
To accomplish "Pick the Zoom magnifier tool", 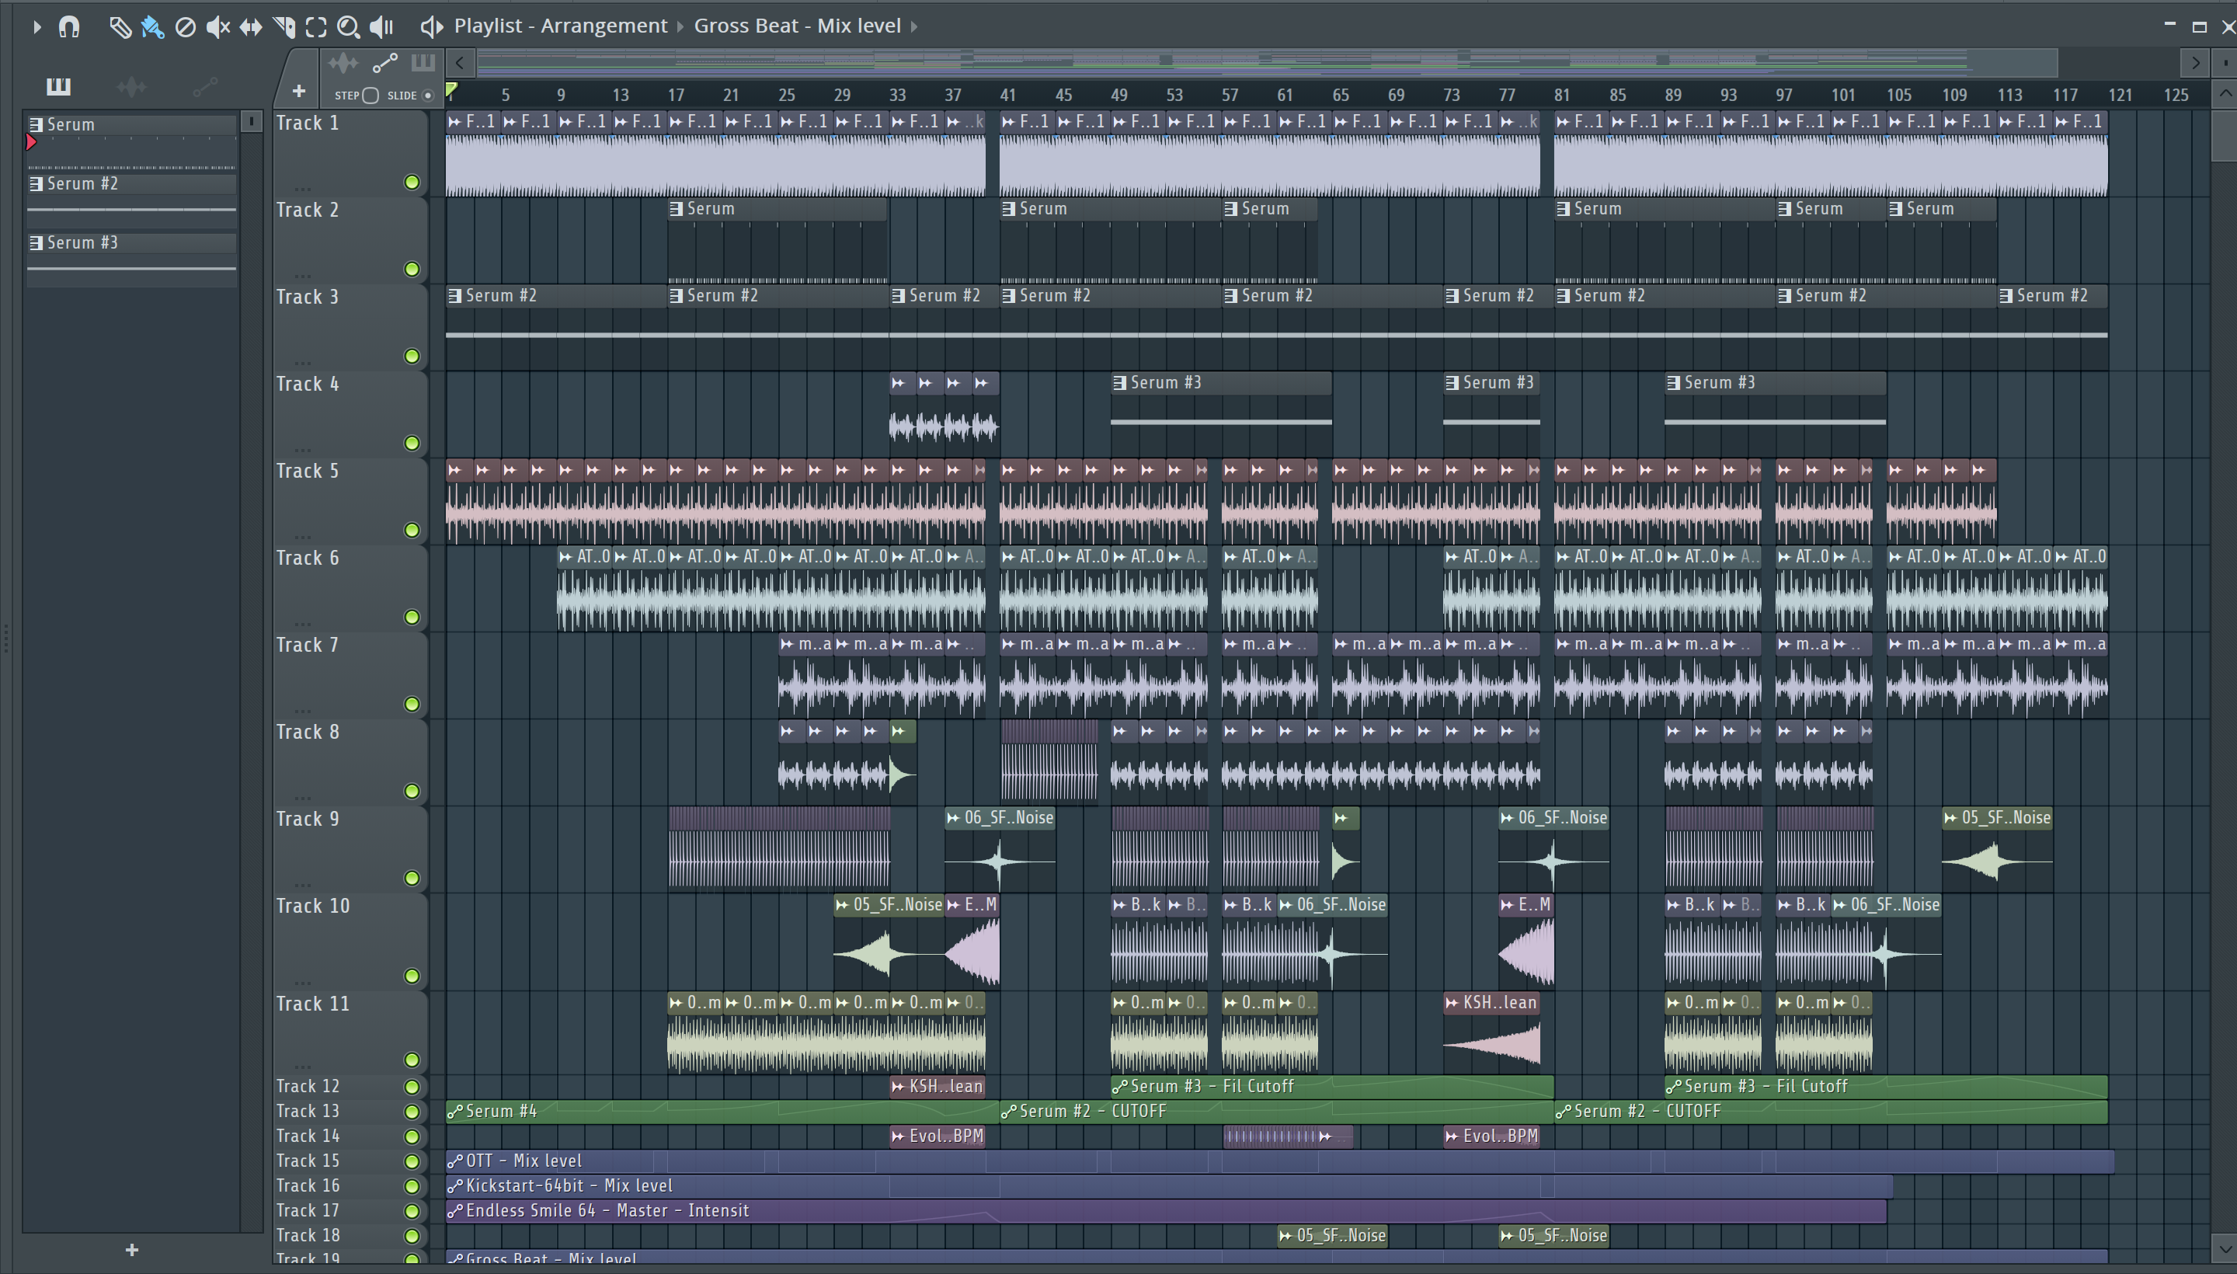I will (348, 27).
